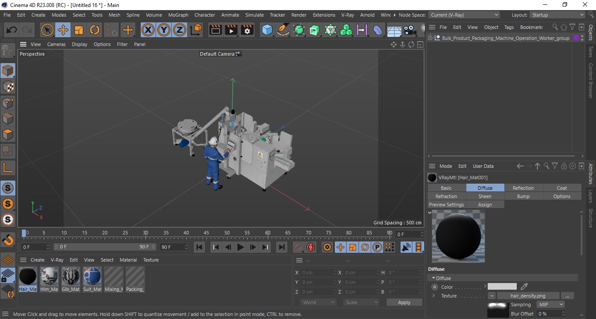596x319 pixels.
Task: Select the Spline Pen tool
Action: pos(283,30)
